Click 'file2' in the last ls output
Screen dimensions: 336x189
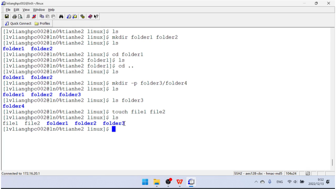tap(33, 123)
